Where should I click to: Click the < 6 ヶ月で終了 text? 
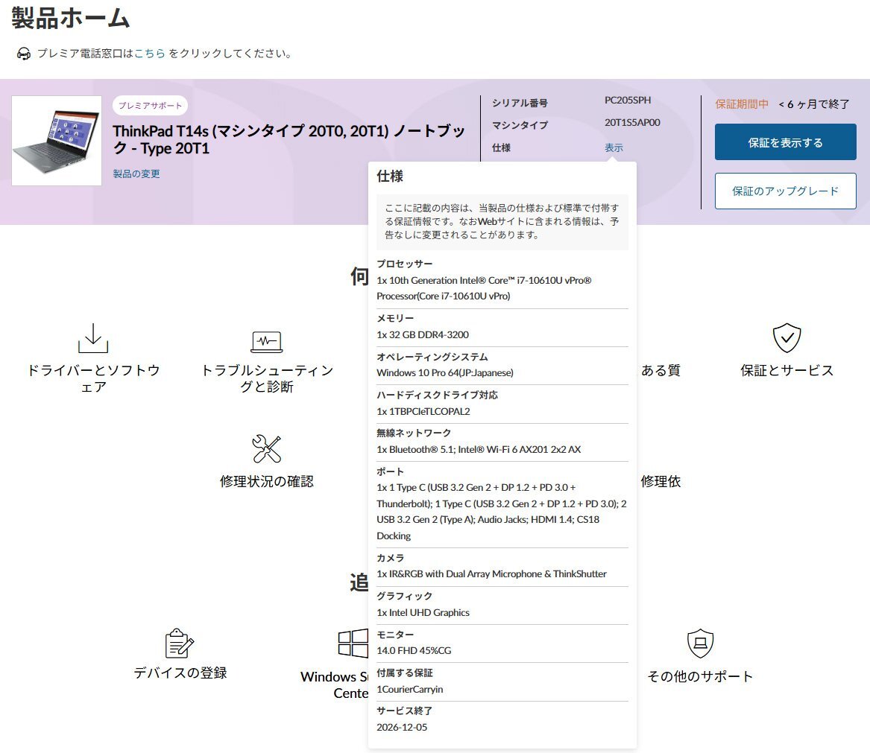click(813, 104)
